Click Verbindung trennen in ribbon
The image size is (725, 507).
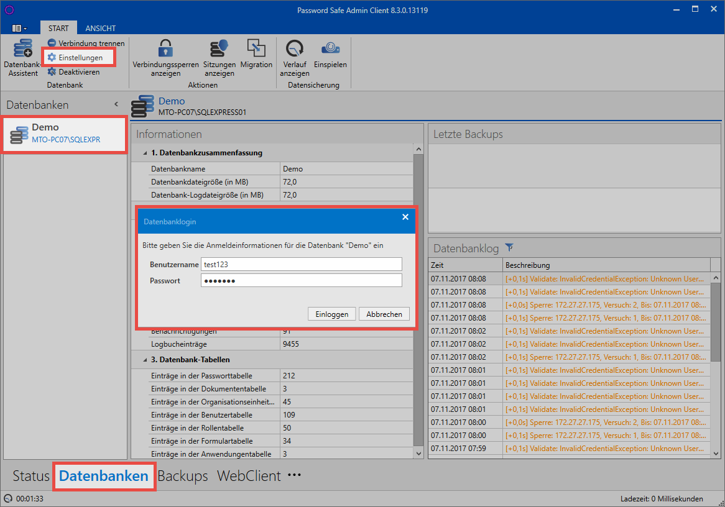(86, 43)
